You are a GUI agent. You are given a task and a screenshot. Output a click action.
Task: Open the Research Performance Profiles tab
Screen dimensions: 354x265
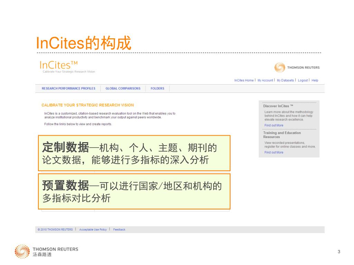click(68, 89)
